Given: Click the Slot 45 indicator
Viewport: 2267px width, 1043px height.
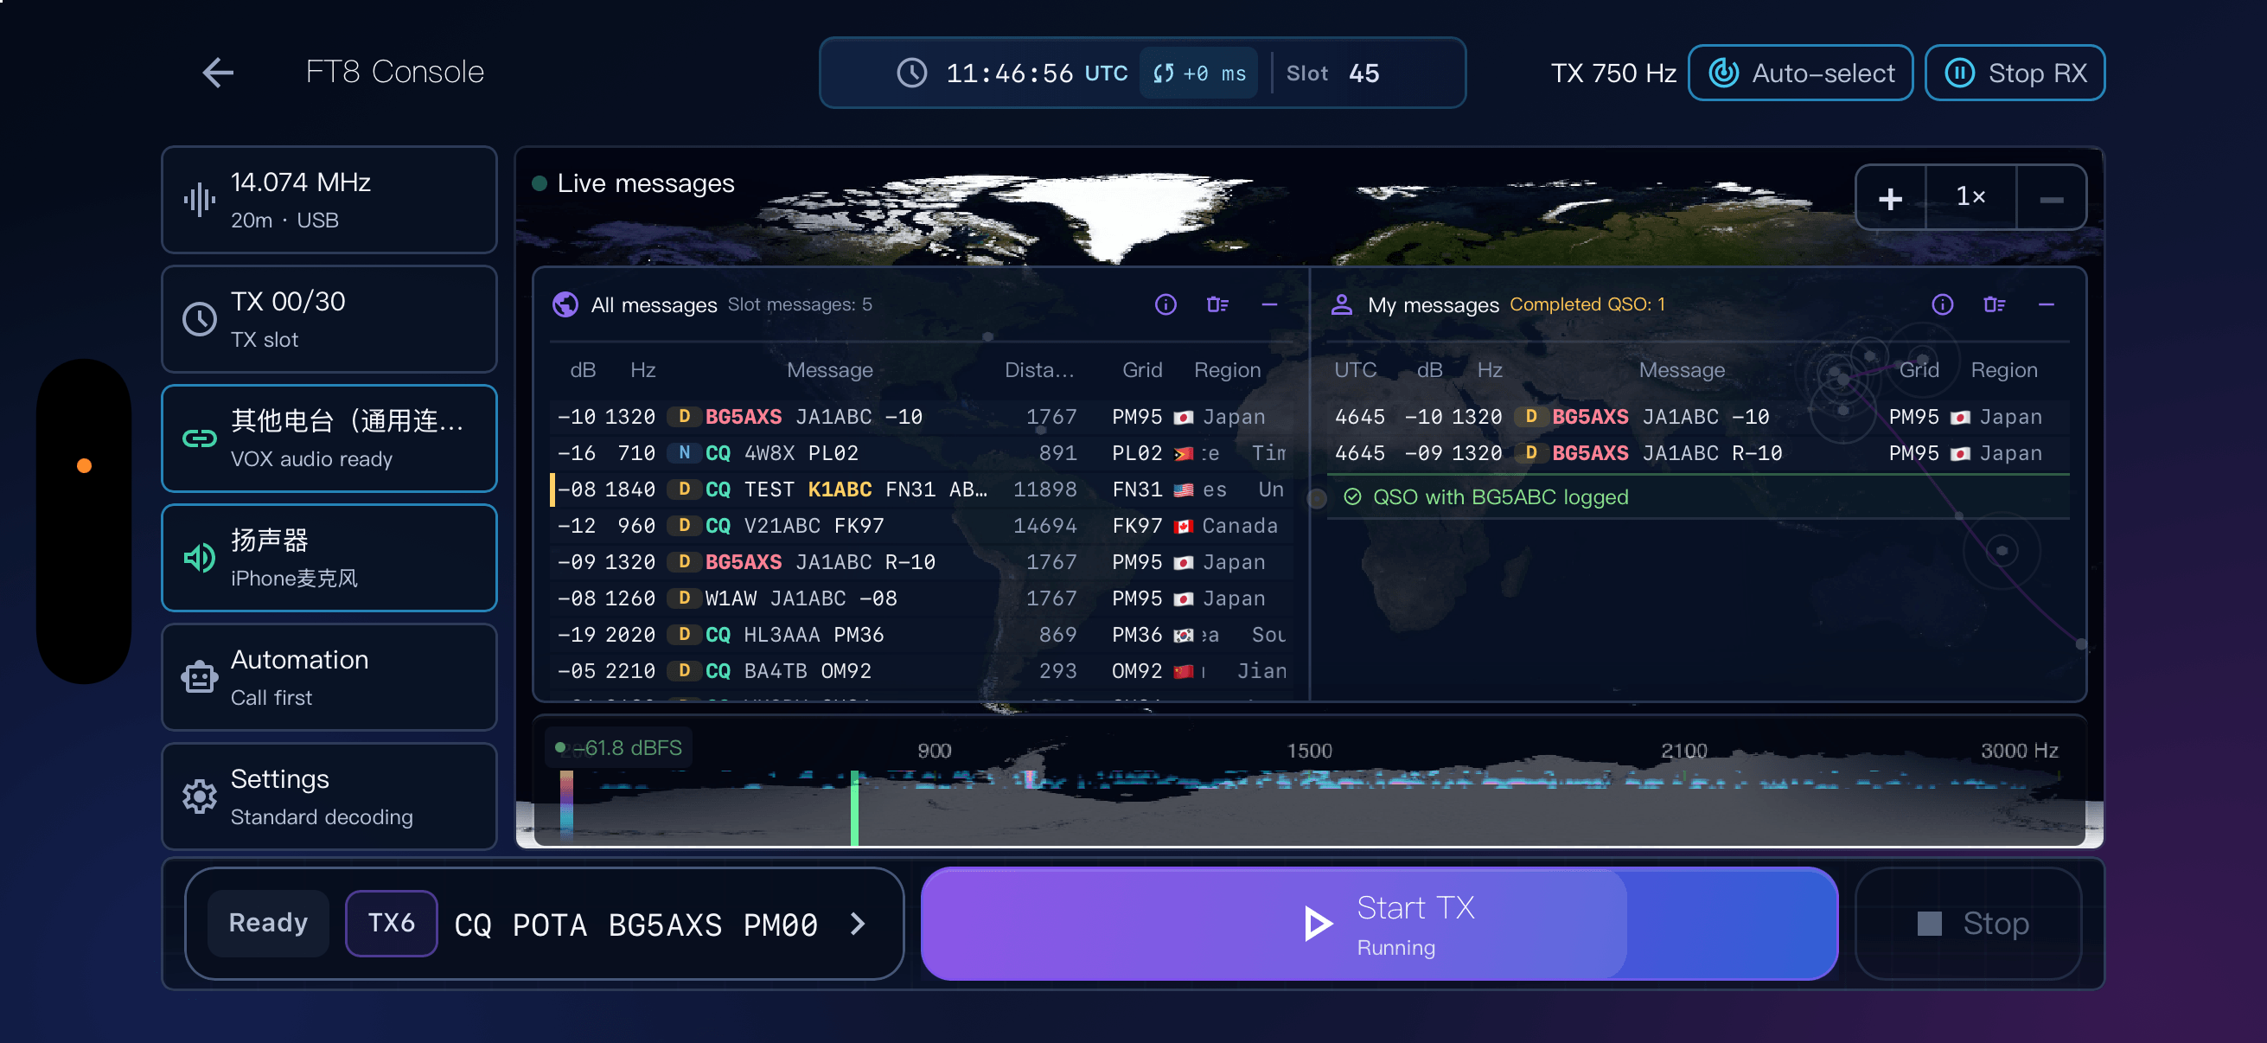Looking at the screenshot, I should click(x=1332, y=73).
